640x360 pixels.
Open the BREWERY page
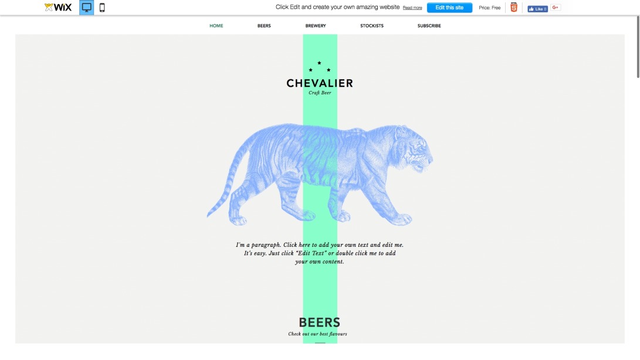(x=316, y=25)
